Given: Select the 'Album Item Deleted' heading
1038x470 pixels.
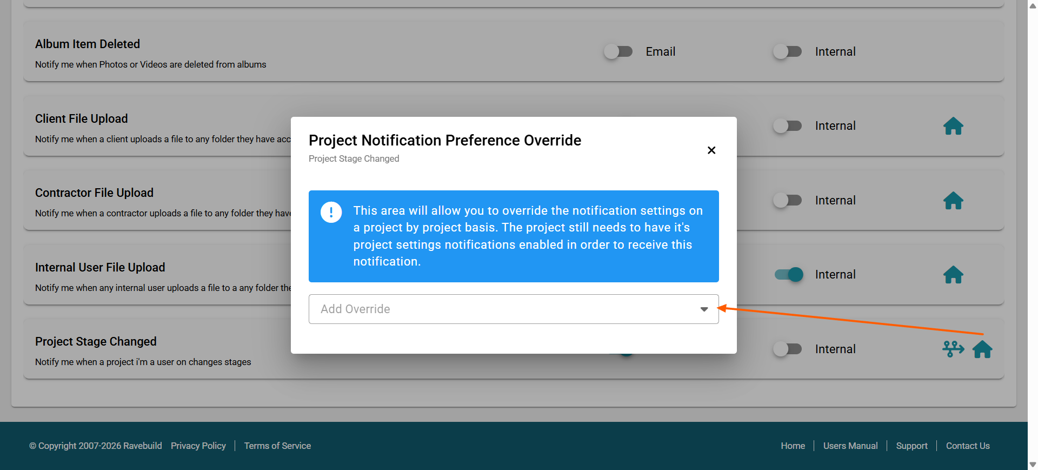Looking at the screenshot, I should pos(88,44).
